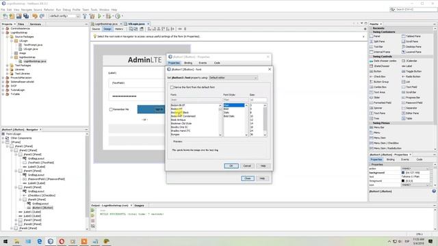Click the Clean and Build icon

tap(92, 16)
